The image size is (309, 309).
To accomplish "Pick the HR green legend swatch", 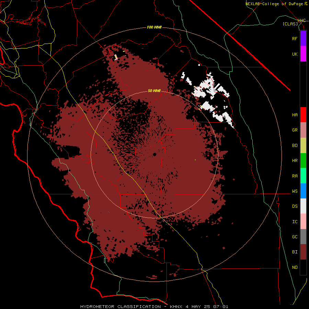I will tap(303, 161).
